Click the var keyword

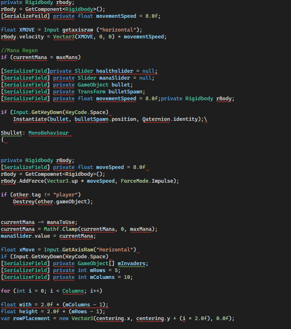[5, 318]
